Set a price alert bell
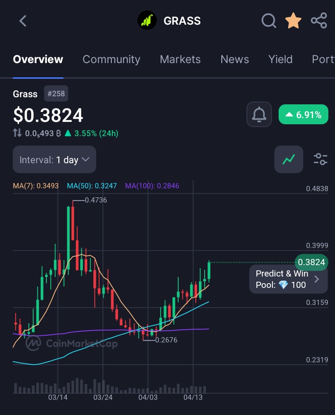 pos(259,114)
